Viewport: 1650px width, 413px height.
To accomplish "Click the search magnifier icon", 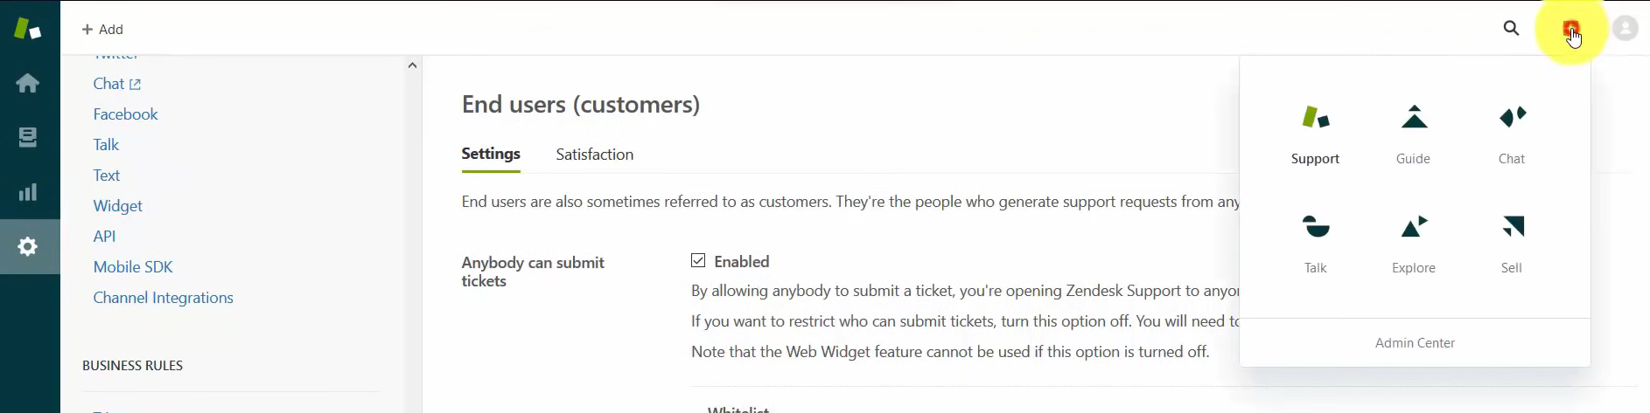I will (x=1511, y=29).
